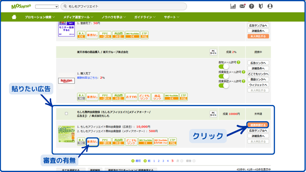Open the サポート menu
This screenshot has height=172, width=306.
click(x=171, y=17)
